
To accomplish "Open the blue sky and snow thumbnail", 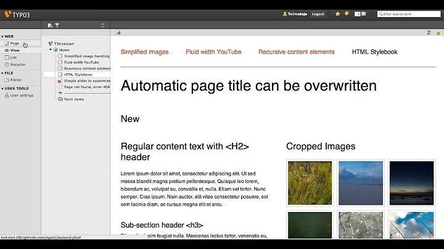I will (361, 183).
